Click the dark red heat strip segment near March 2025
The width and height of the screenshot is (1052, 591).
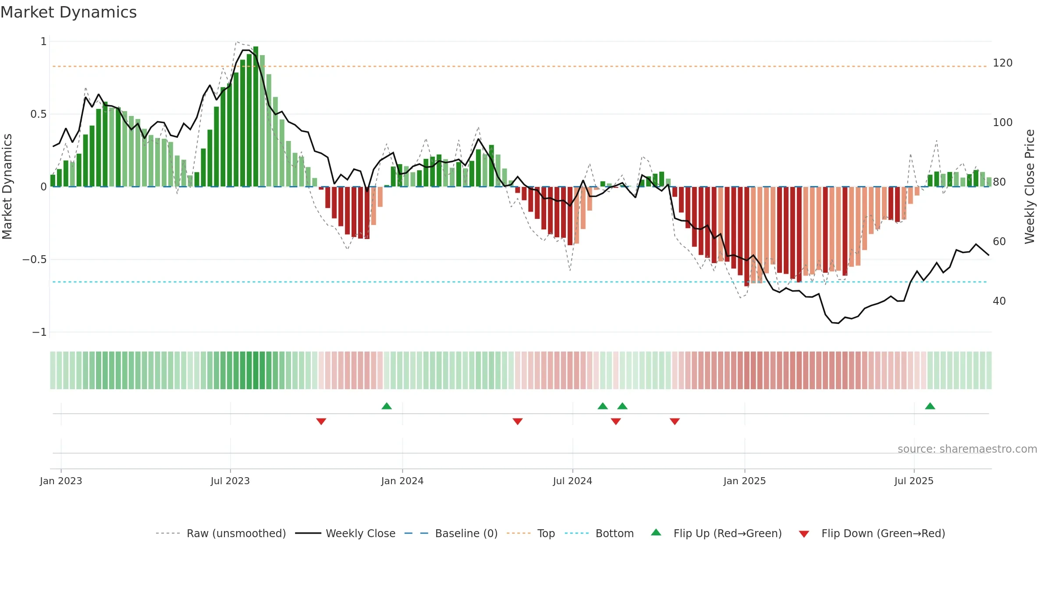(799, 370)
